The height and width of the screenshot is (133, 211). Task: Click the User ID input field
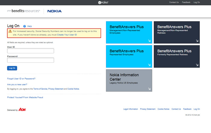tap(30, 51)
